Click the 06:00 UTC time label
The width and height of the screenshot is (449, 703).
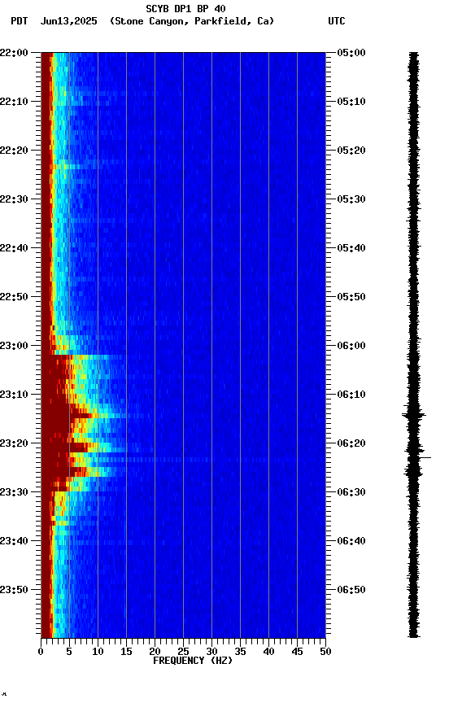351,346
